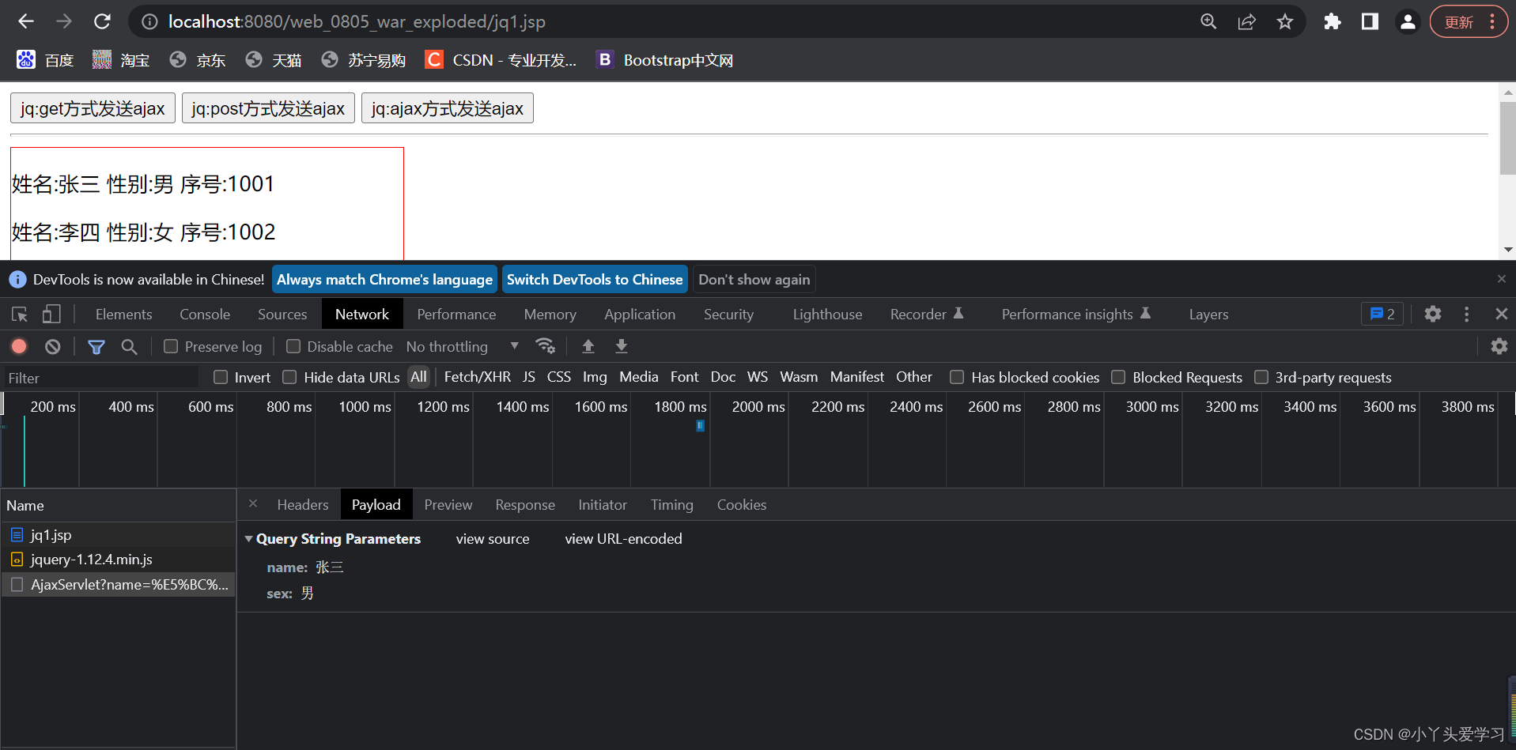
Task: Reload the current page
Action: pos(102,21)
